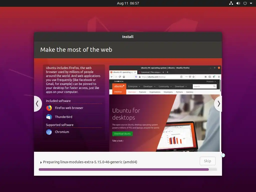Expand the installation details disclosure triangle
256x192 pixels.
point(41,162)
